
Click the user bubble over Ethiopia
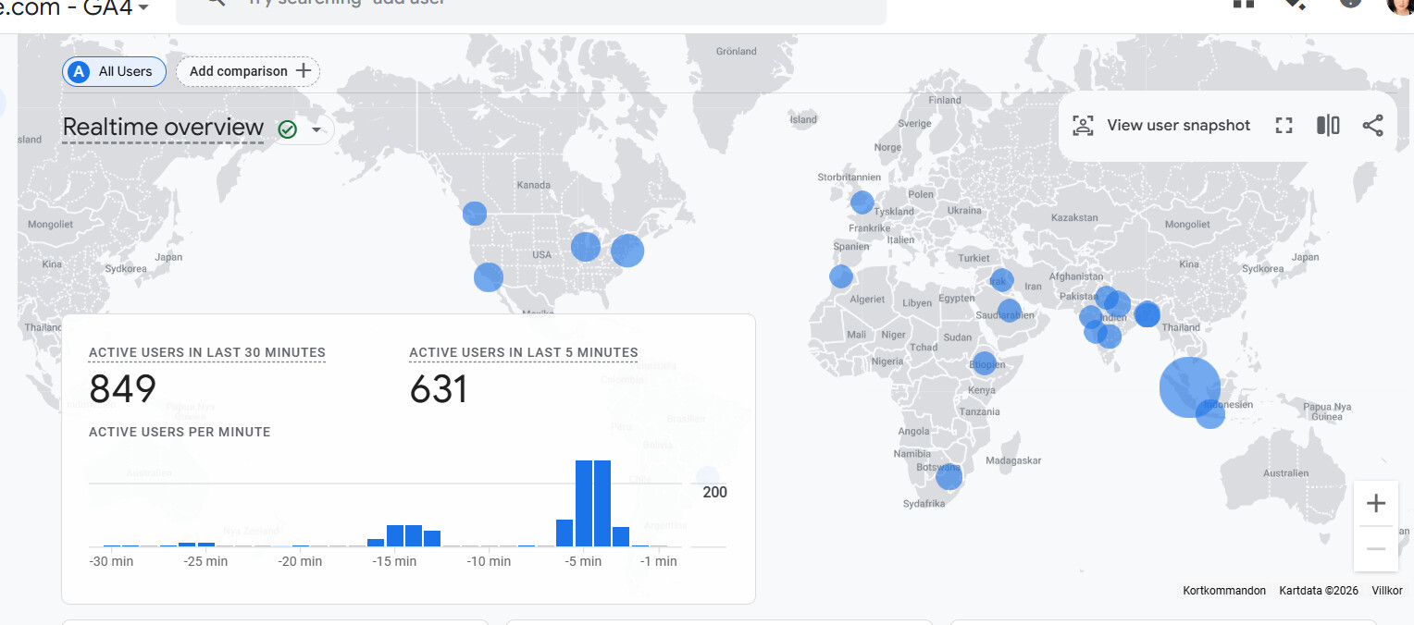click(x=985, y=363)
